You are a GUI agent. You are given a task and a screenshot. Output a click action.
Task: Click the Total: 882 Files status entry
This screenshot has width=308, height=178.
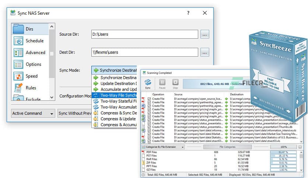coord(162,175)
